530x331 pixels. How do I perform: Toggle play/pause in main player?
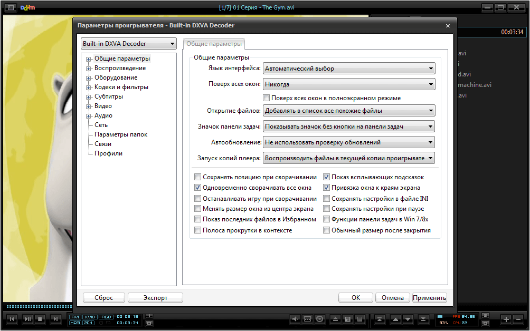(27, 319)
